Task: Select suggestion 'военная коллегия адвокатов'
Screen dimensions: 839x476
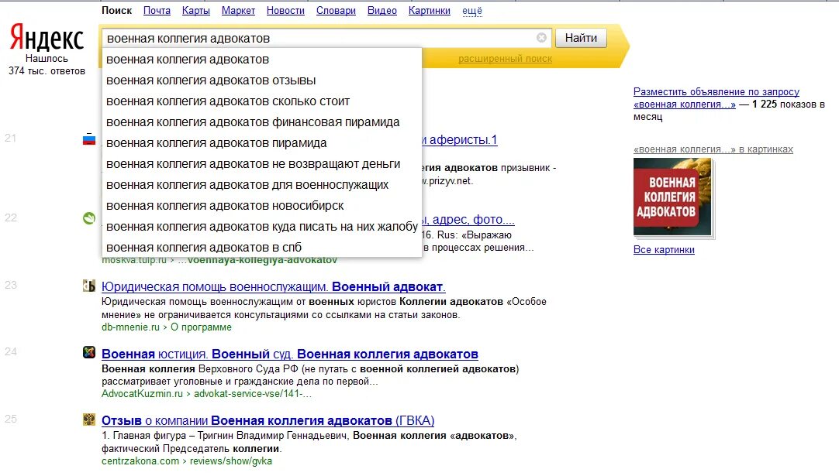Action: click(261, 60)
